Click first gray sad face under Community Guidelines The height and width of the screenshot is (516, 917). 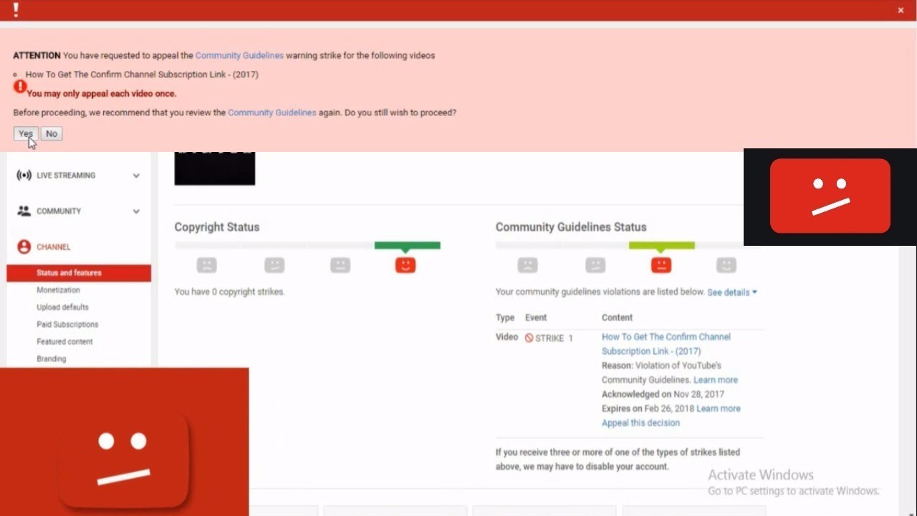click(528, 265)
